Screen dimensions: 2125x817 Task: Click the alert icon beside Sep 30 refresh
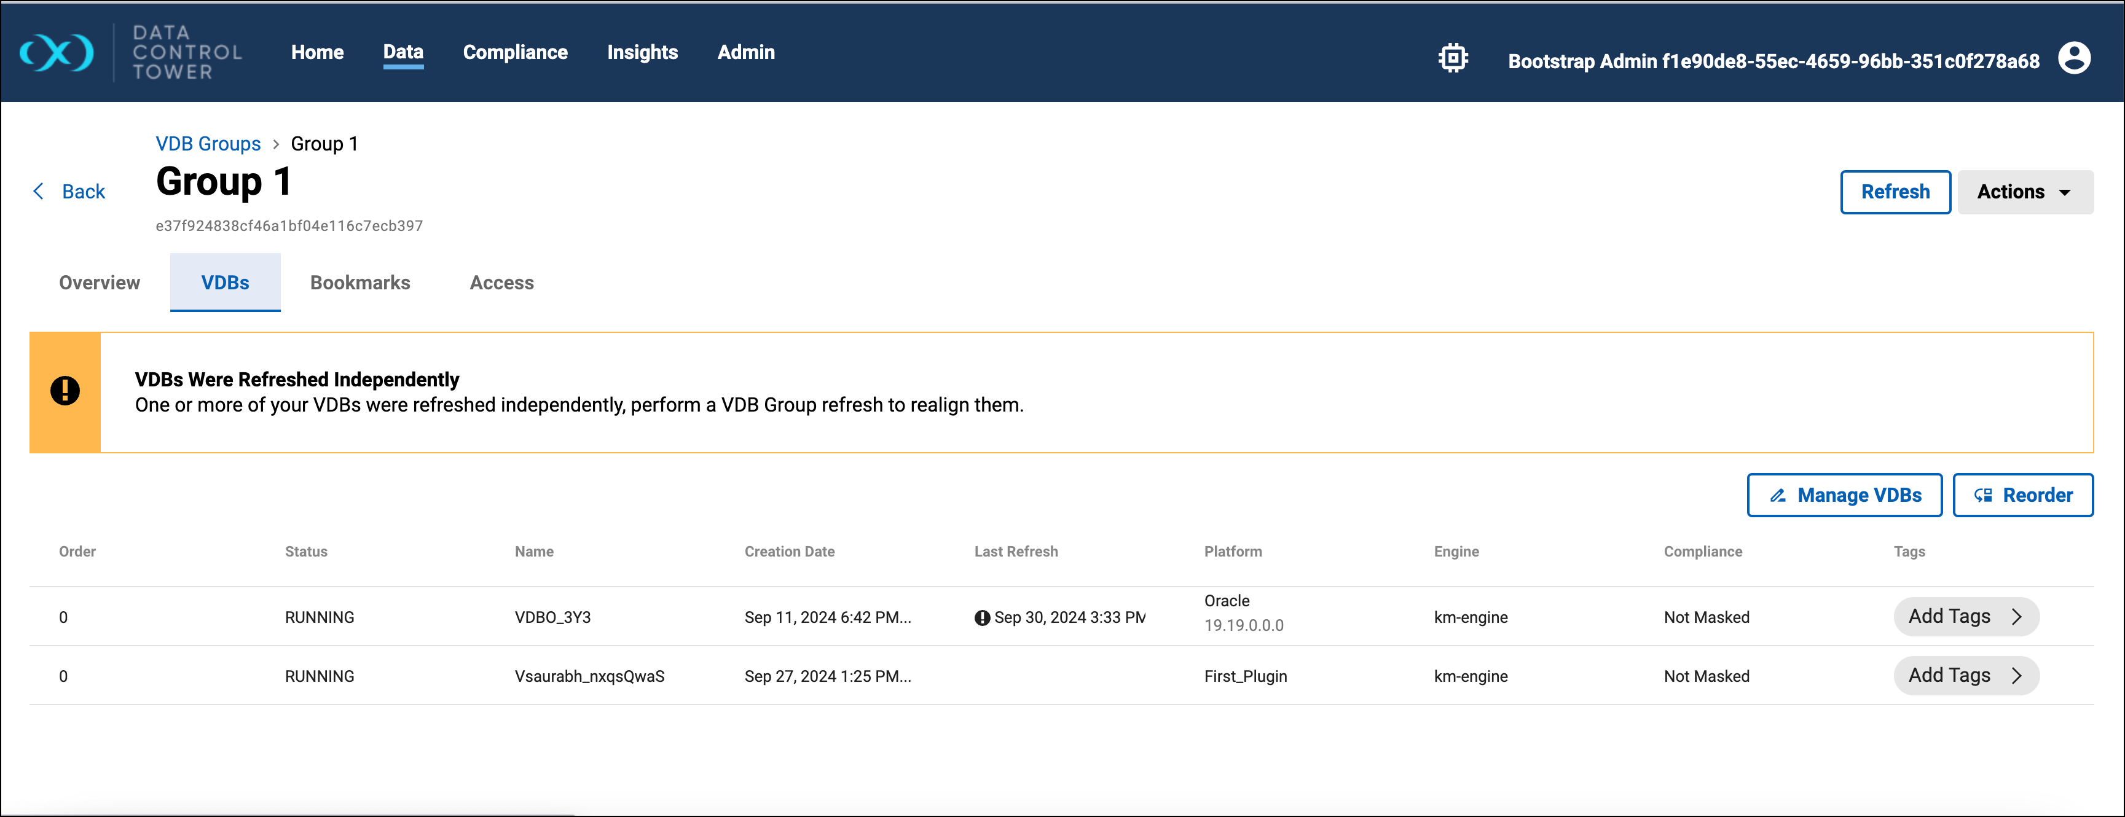pyautogui.click(x=981, y=617)
